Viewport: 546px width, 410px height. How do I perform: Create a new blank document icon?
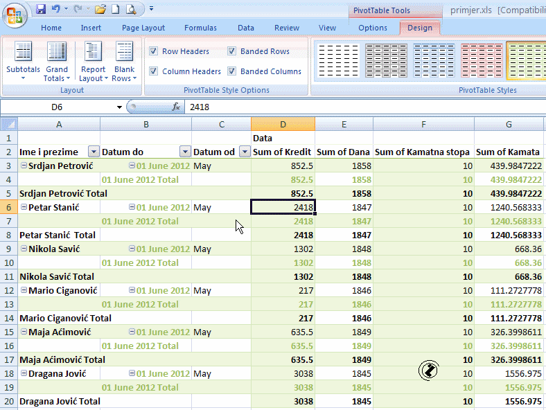(115, 10)
